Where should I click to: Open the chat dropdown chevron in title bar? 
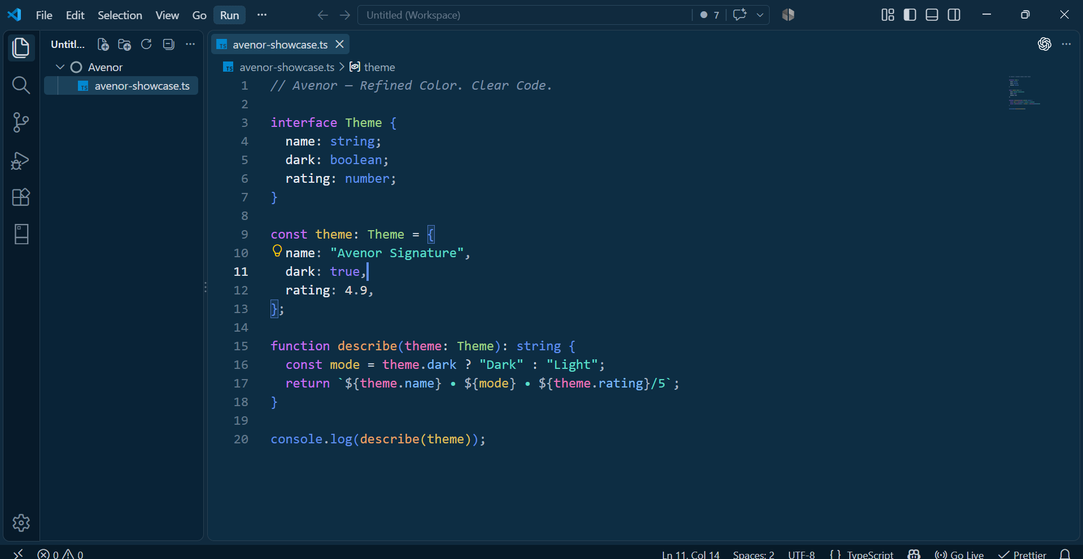click(x=760, y=15)
